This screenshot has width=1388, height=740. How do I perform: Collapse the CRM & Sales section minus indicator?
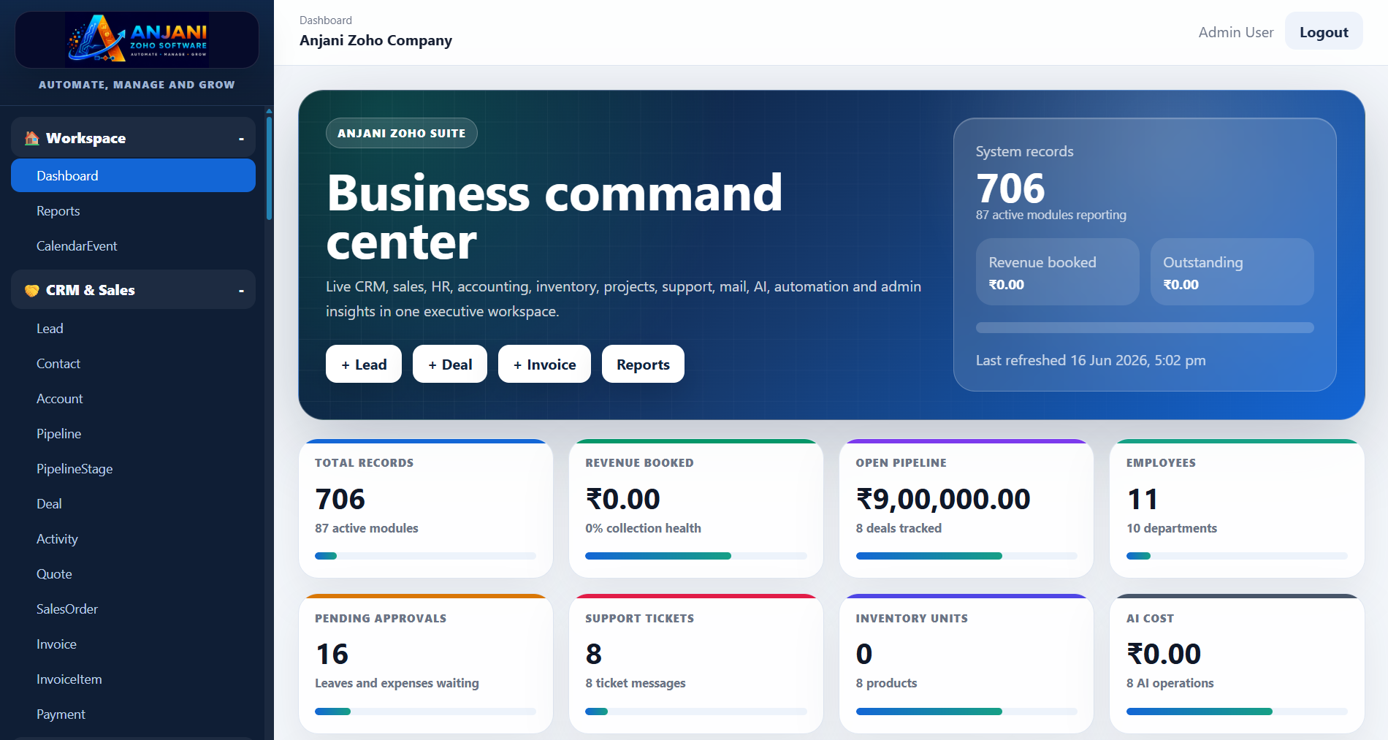click(x=241, y=291)
